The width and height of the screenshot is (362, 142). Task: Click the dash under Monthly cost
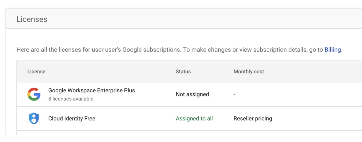pyautogui.click(x=234, y=94)
